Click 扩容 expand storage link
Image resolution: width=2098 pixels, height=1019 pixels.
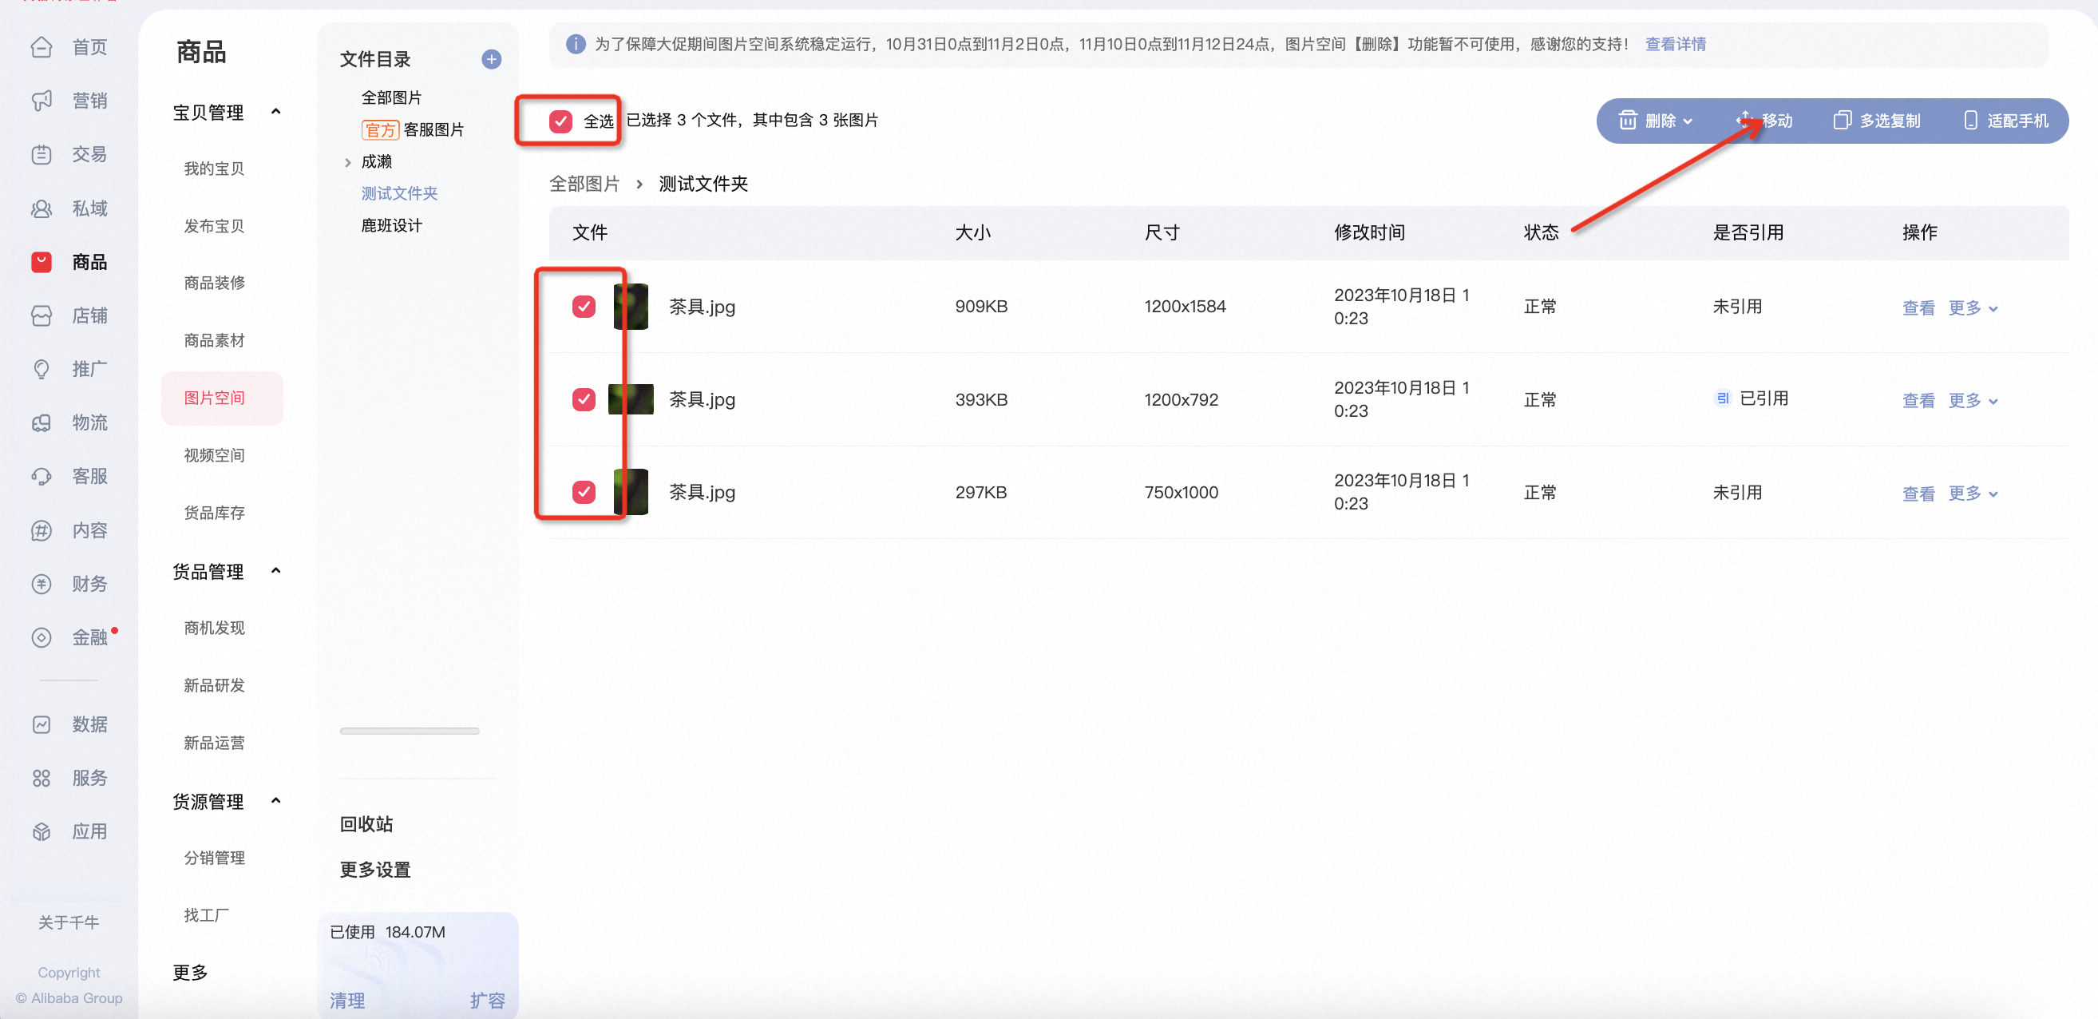pos(487,1001)
